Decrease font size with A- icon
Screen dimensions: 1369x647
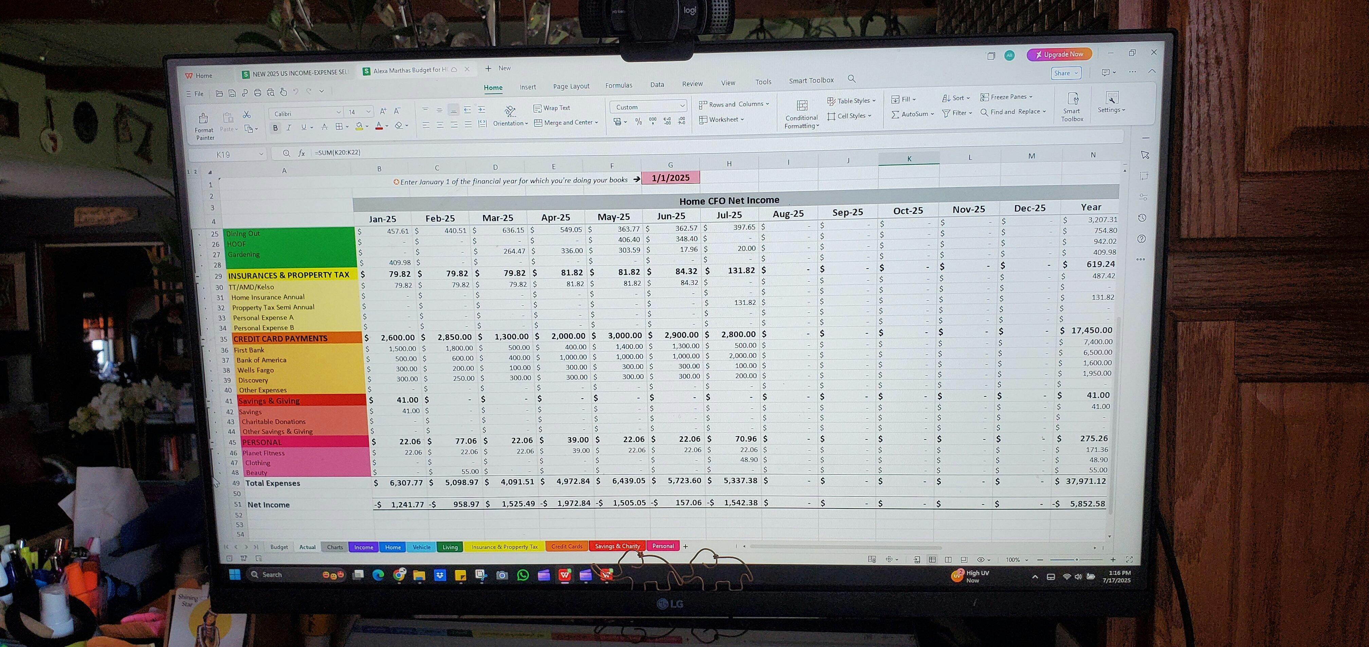[x=397, y=111]
